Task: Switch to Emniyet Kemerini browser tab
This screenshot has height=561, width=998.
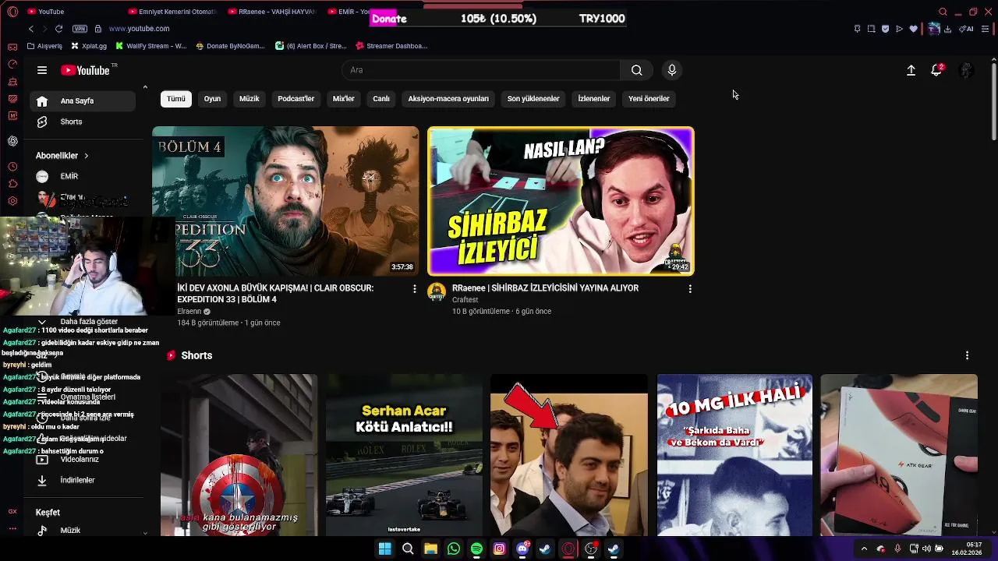Action: pyautogui.click(x=172, y=12)
